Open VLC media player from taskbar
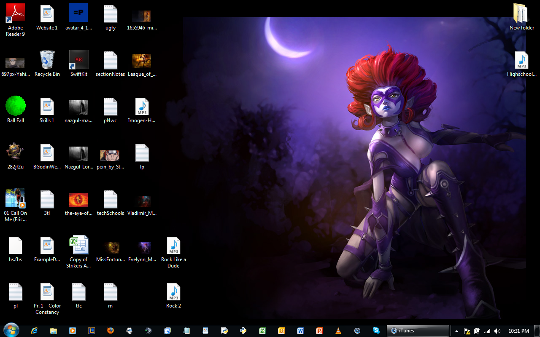The image size is (540, 337). [338, 331]
